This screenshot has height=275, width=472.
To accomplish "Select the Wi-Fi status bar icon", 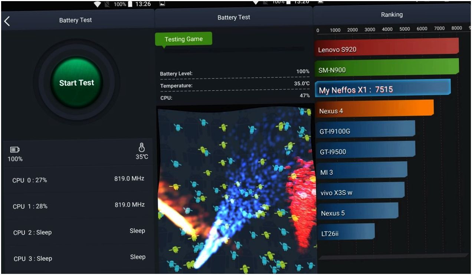I will click(x=98, y=4).
